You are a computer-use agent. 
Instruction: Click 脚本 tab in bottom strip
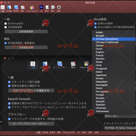[x=84, y=132]
